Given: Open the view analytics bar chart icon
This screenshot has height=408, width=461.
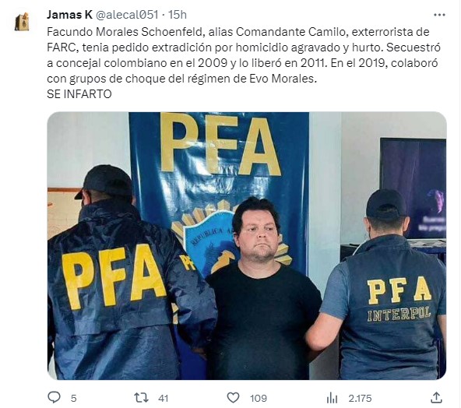Looking at the screenshot, I should click(x=332, y=399).
